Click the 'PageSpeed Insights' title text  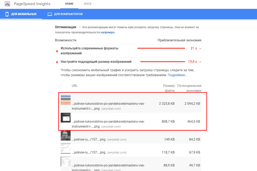tap(32, 4)
